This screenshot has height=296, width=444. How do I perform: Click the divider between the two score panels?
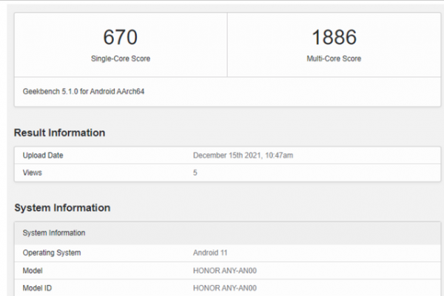pyautogui.click(x=227, y=44)
